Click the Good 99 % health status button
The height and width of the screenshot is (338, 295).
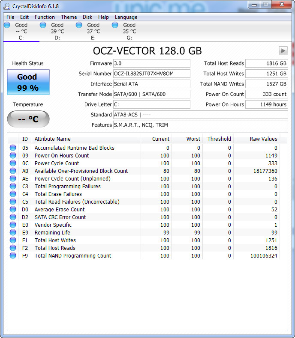pyautogui.click(x=28, y=82)
